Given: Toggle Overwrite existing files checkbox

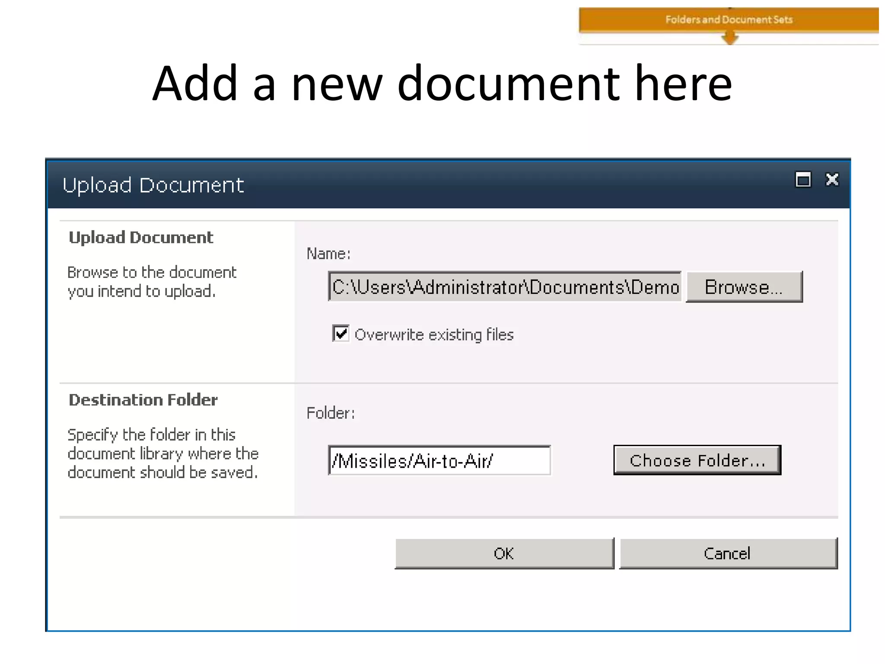Looking at the screenshot, I should coord(341,333).
